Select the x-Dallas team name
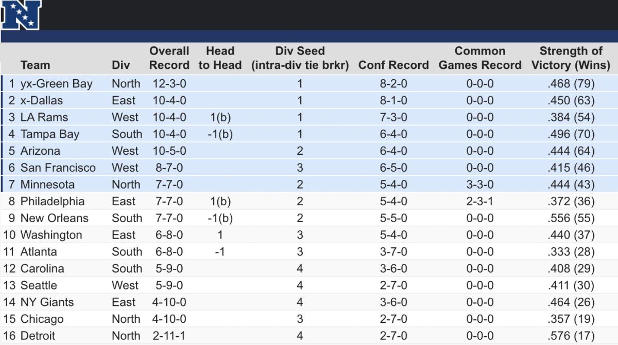This screenshot has height=345, width=618. pyautogui.click(x=42, y=101)
